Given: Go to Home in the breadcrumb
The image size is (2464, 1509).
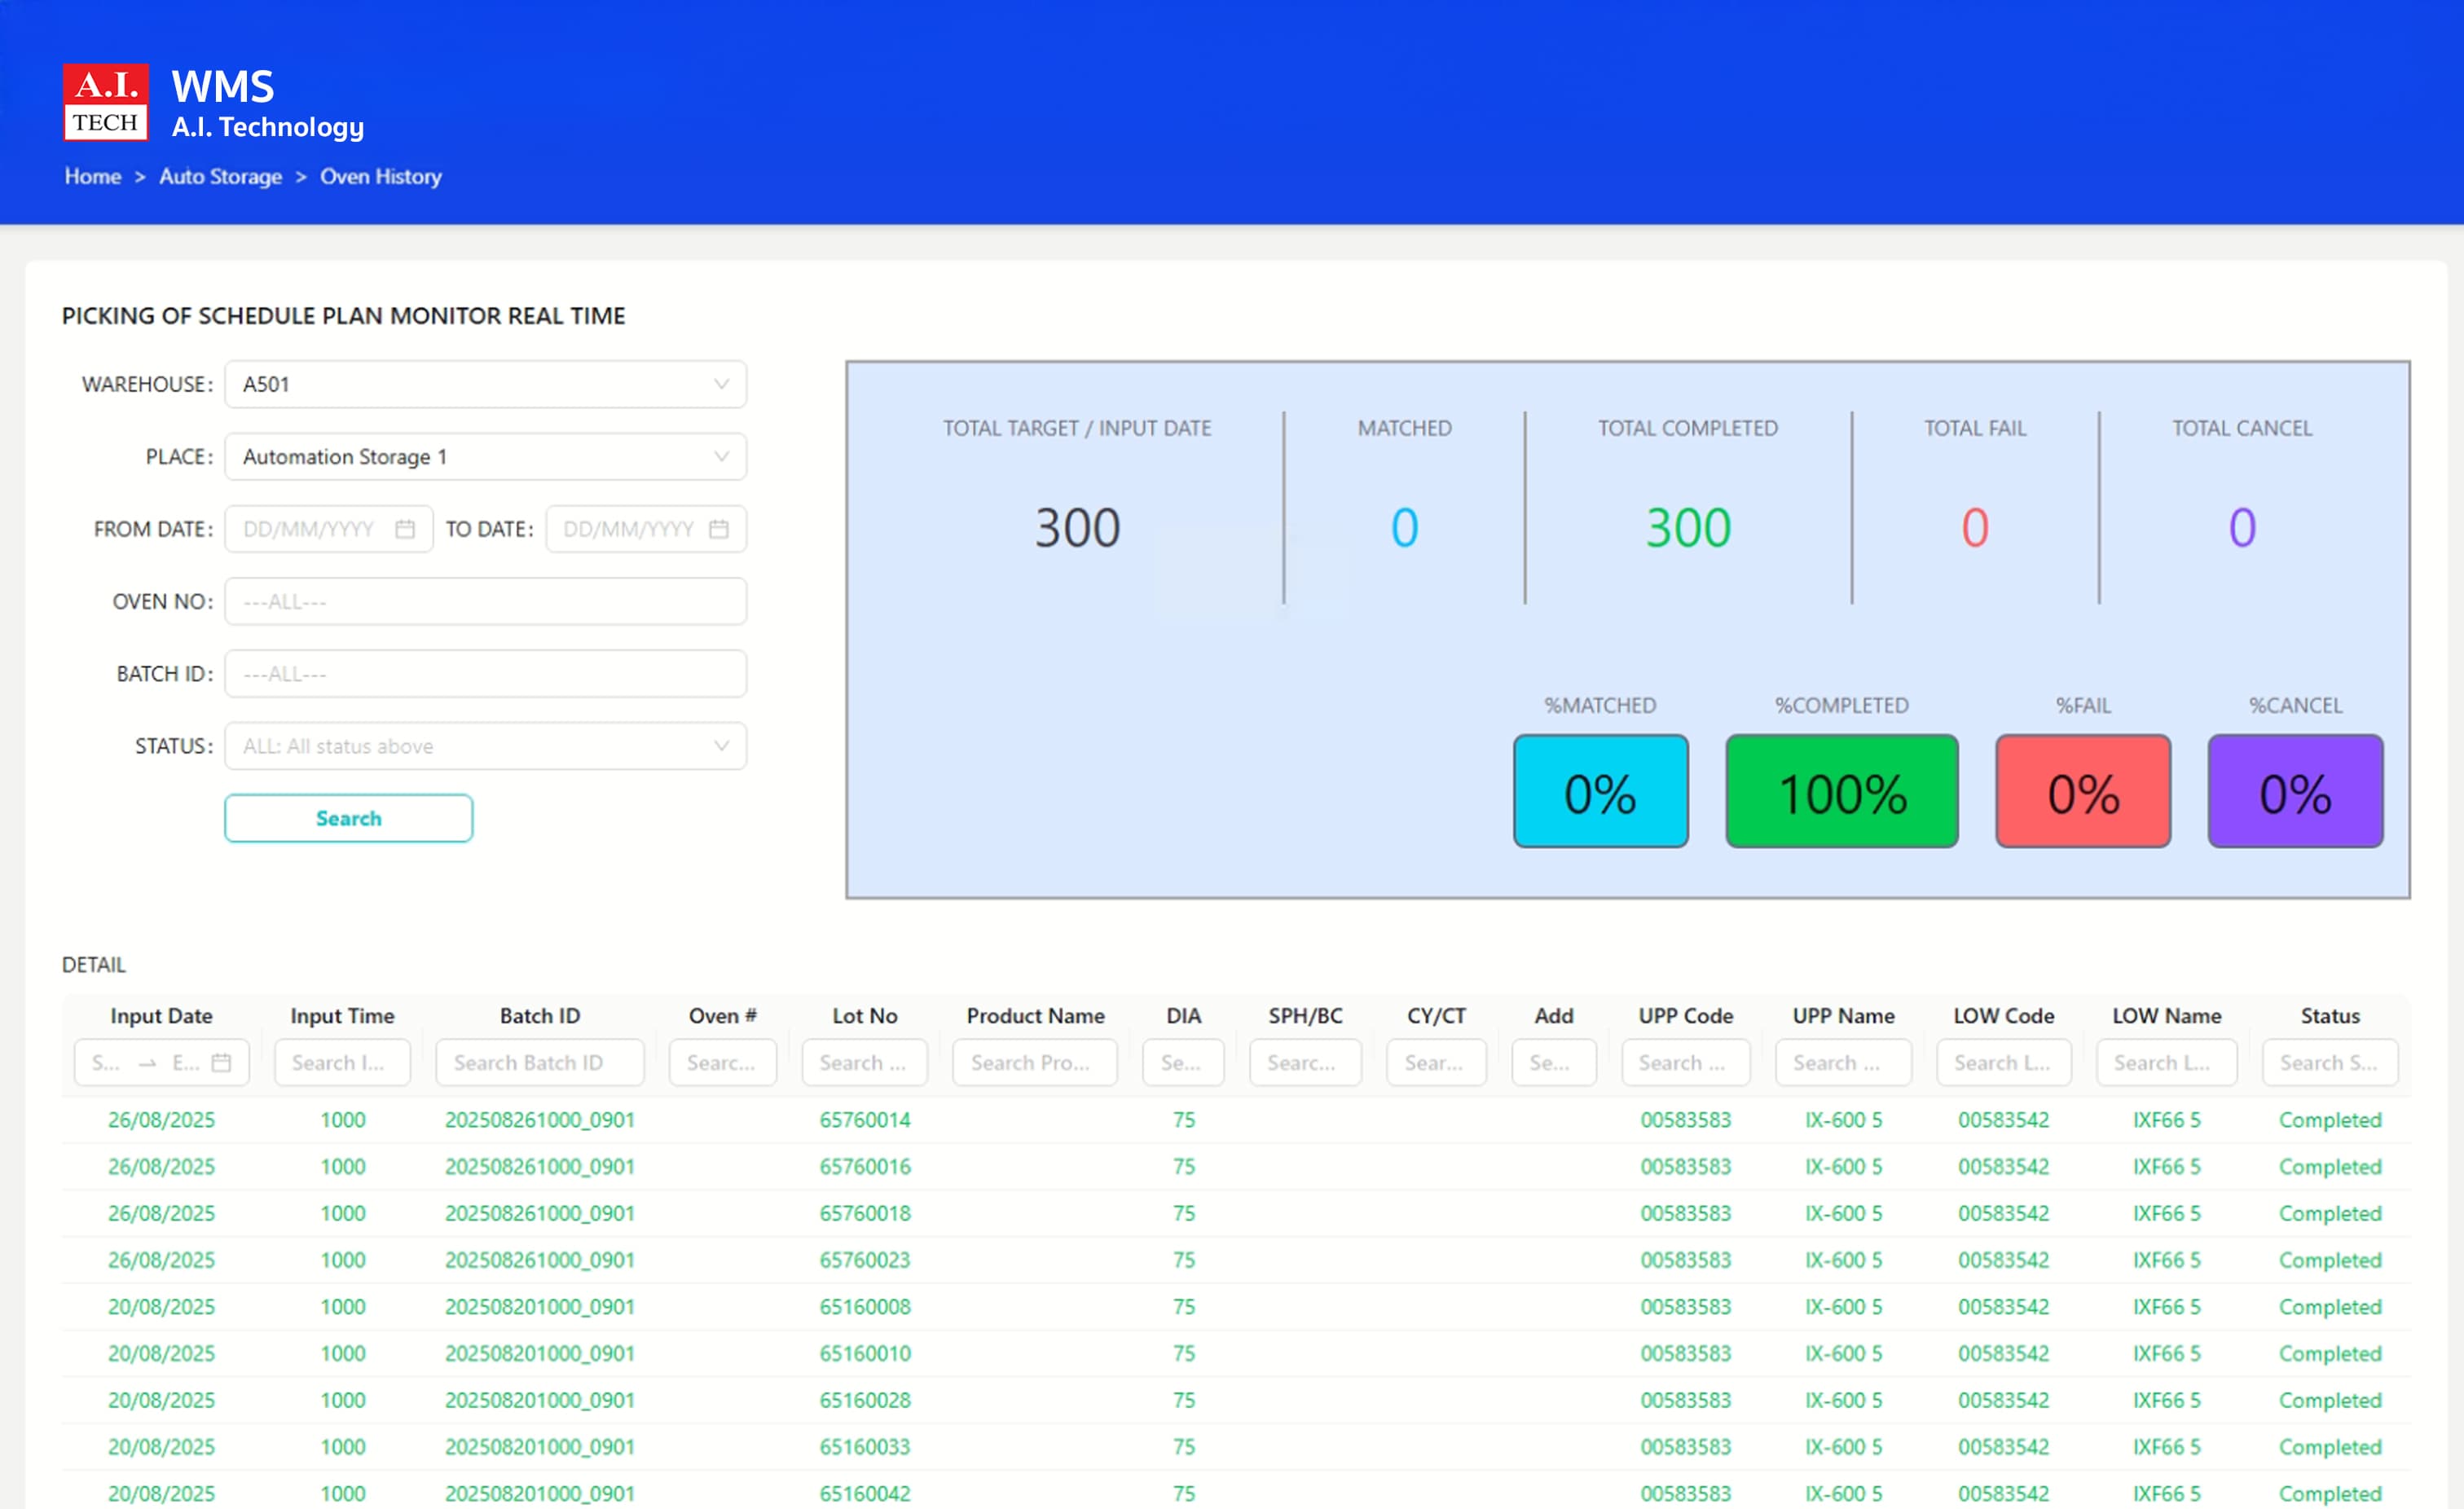Looking at the screenshot, I should (93, 176).
